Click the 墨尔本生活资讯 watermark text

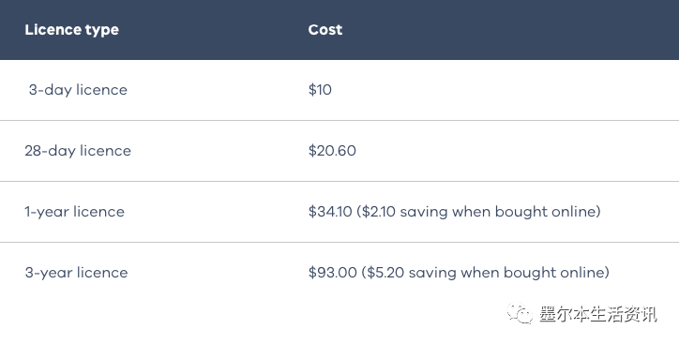click(x=598, y=314)
